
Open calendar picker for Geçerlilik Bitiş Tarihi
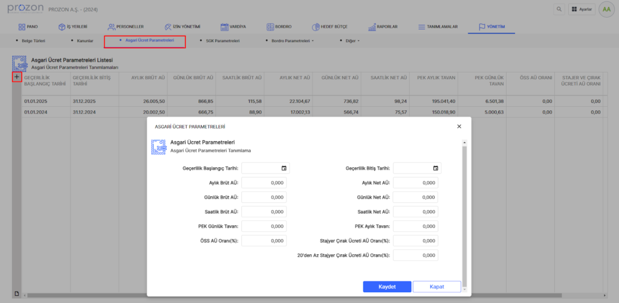[x=435, y=168]
